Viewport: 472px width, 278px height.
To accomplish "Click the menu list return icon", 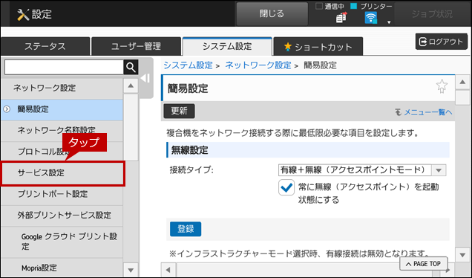I will coord(399,112).
